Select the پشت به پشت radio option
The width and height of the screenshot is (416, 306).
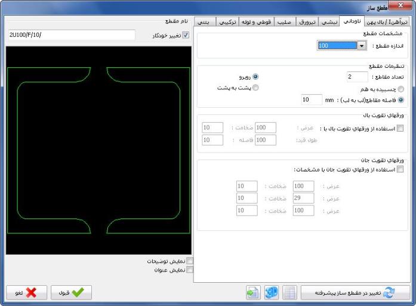(256, 88)
